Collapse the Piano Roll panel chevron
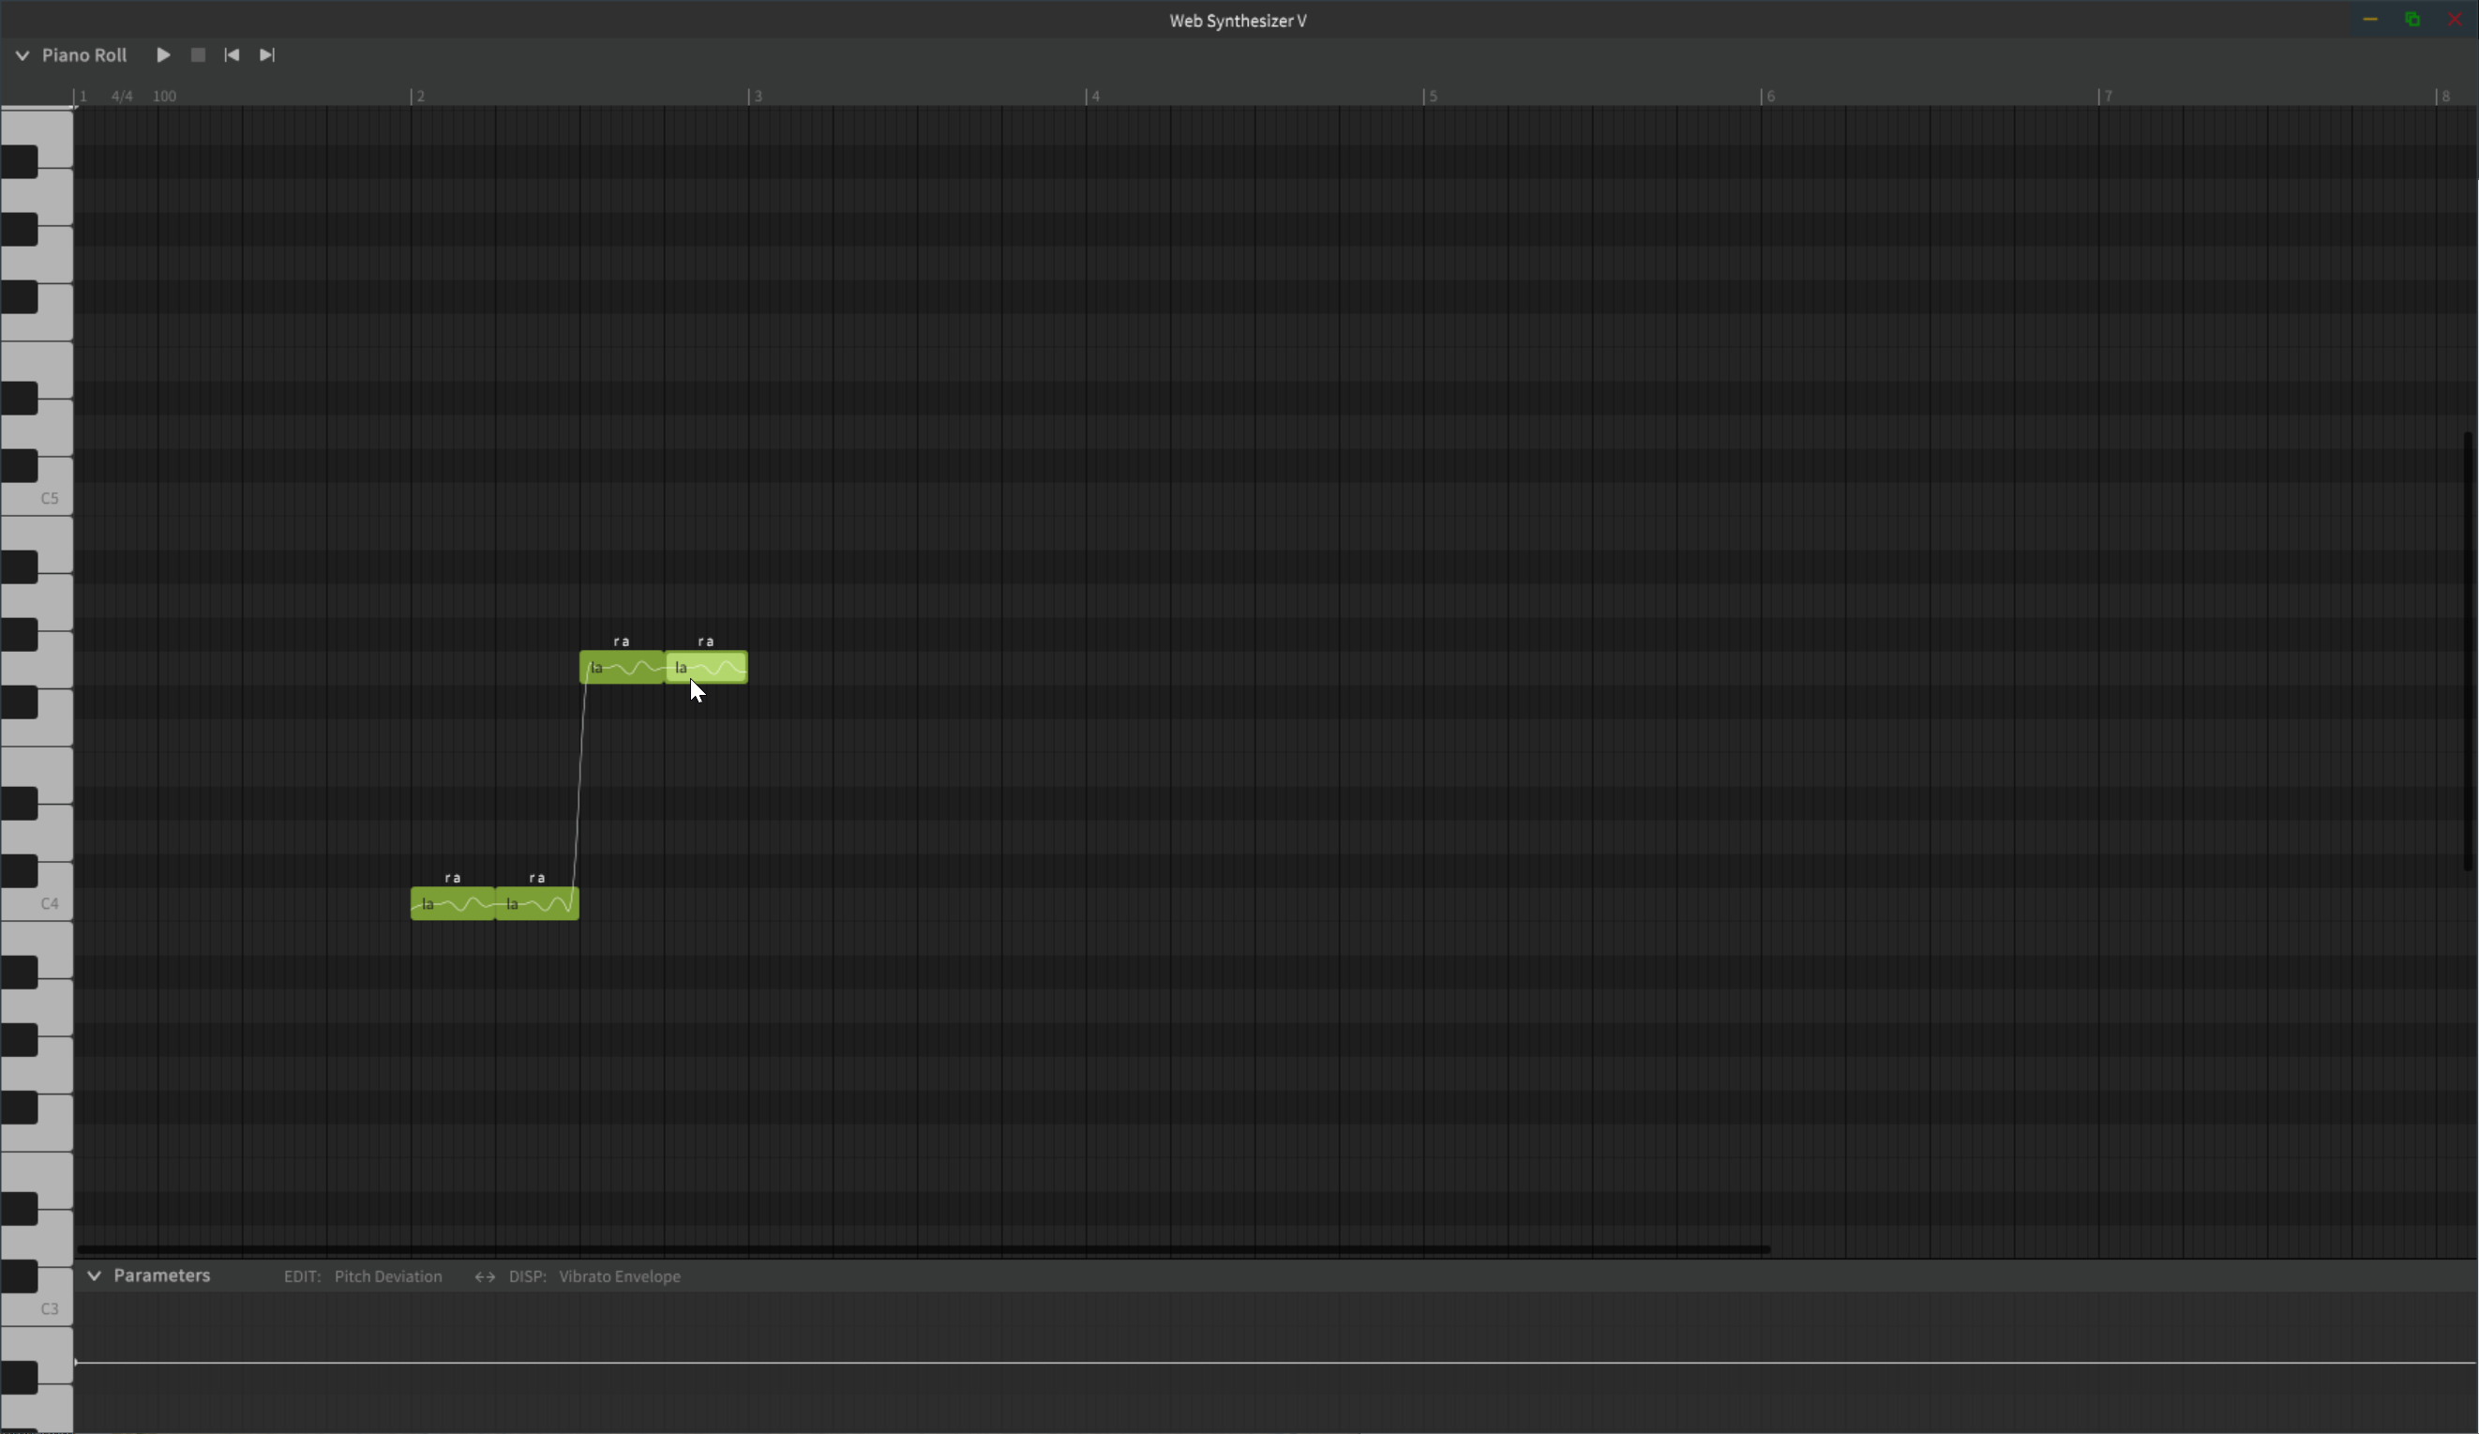This screenshot has width=2479, height=1434. point(22,55)
